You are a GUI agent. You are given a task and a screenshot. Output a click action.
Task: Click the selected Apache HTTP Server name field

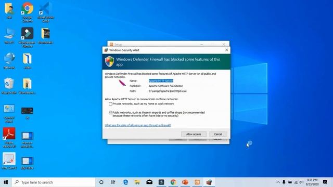coord(161,81)
